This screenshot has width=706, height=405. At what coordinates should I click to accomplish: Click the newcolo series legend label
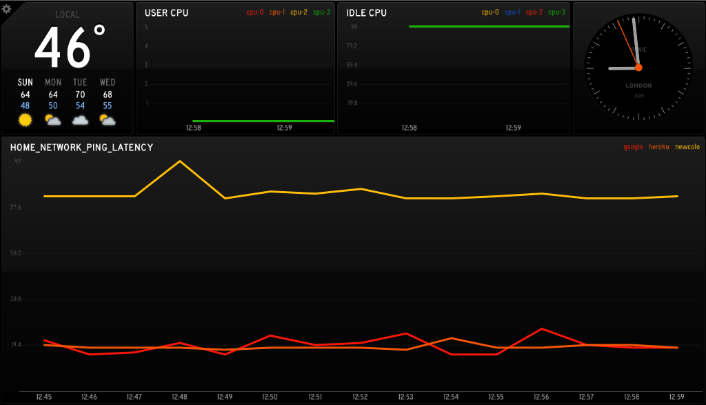(x=687, y=147)
